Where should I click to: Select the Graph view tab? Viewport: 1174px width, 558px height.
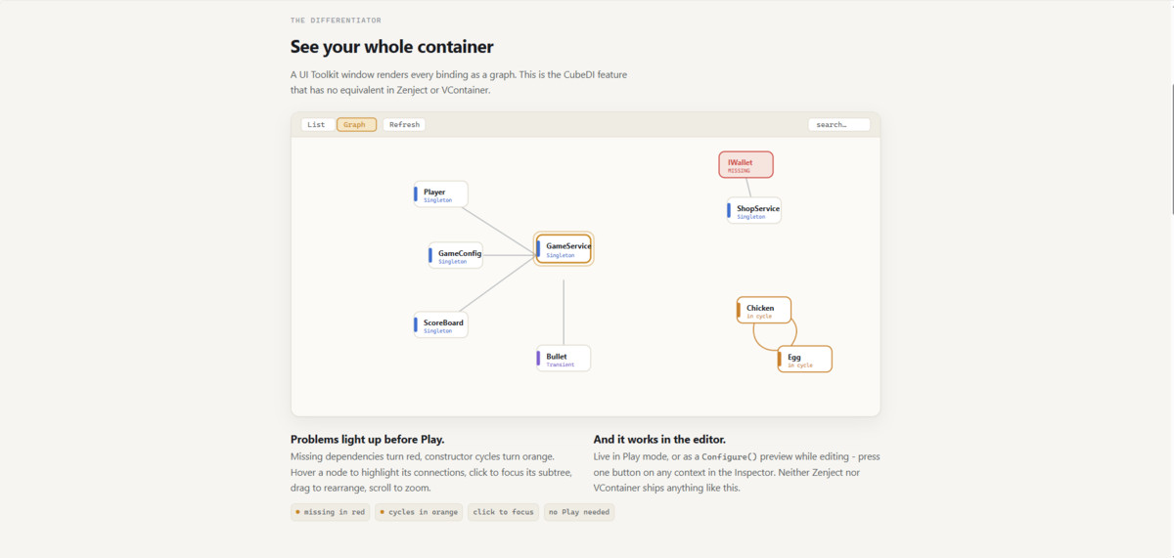tap(356, 124)
